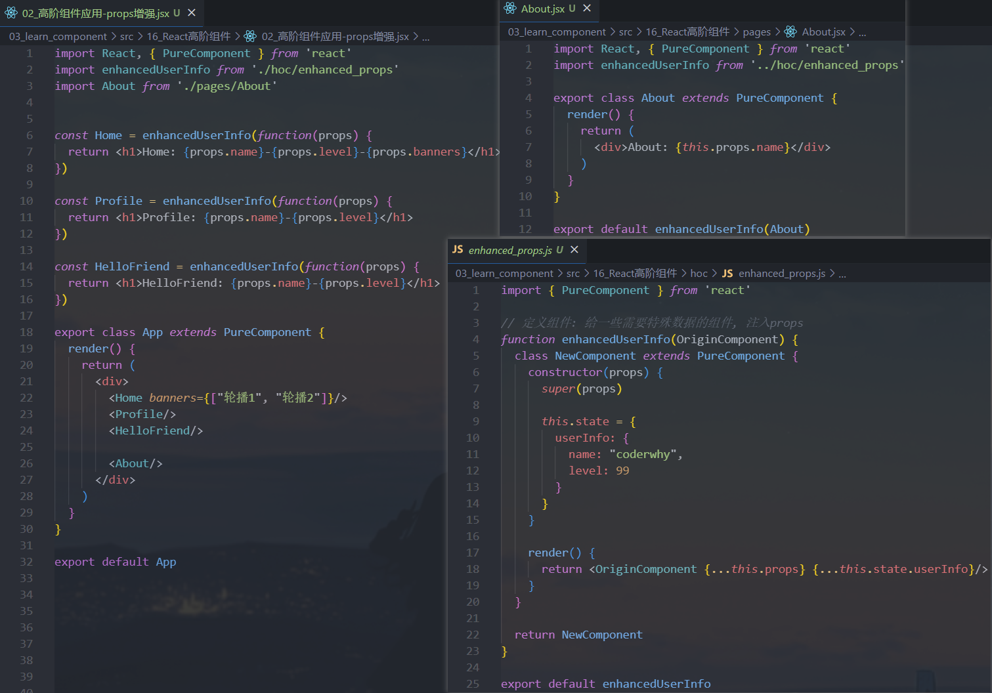Click React file icon in About.jsx breadcrumb

(790, 31)
